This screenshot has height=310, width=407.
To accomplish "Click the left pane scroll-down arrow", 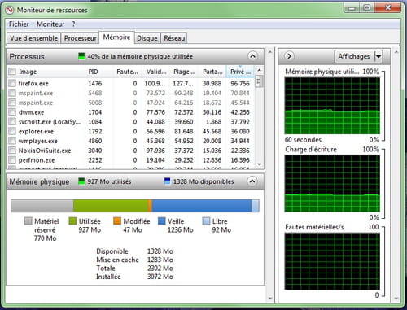I will click(x=270, y=299).
